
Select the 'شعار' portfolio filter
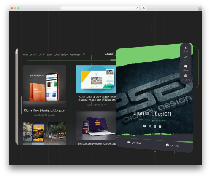(x=42, y=54)
